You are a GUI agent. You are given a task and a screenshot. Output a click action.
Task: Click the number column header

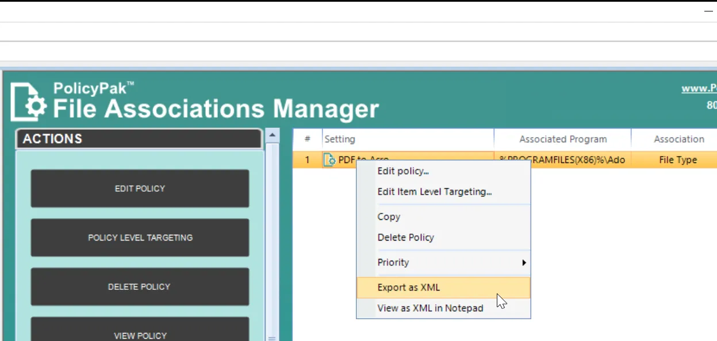tap(308, 139)
